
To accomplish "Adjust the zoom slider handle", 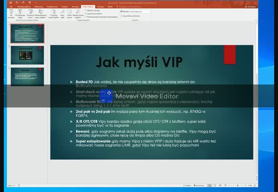I will [x=238, y=185].
